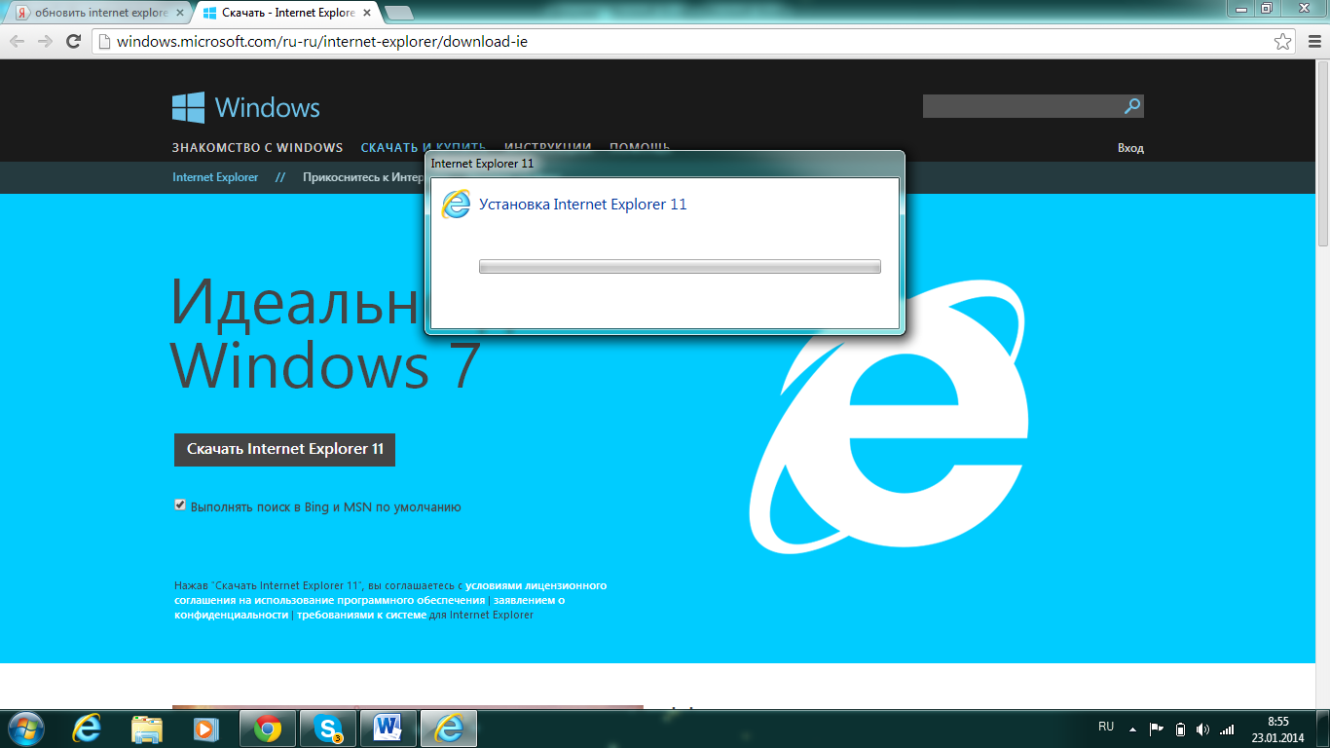Open Action Center flag icon
The height and width of the screenshot is (748, 1330).
pyautogui.click(x=1157, y=729)
